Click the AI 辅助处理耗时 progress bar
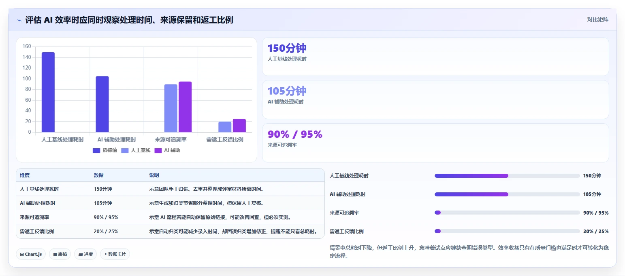This screenshot has width=625, height=276. (507, 194)
